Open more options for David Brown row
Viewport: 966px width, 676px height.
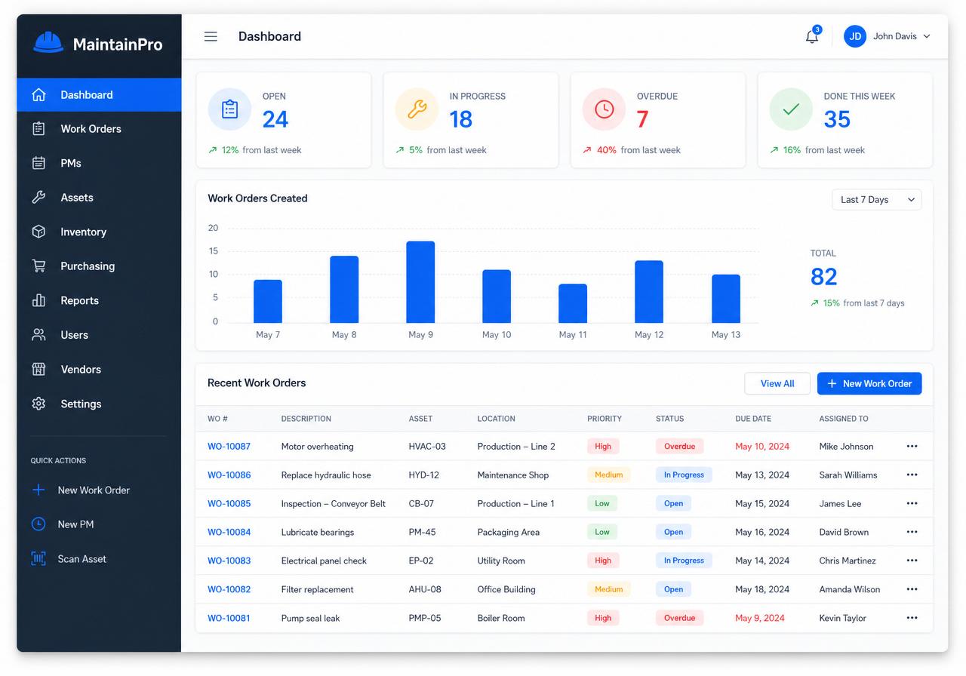(912, 532)
